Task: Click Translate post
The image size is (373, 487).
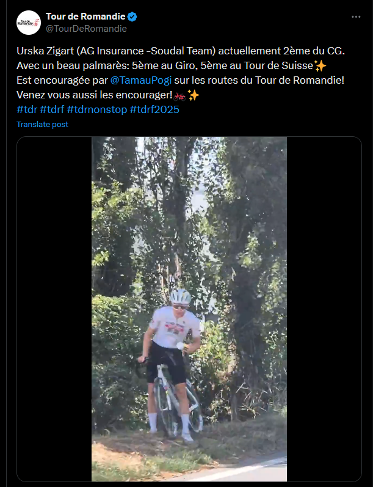Action: click(x=42, y=124)
